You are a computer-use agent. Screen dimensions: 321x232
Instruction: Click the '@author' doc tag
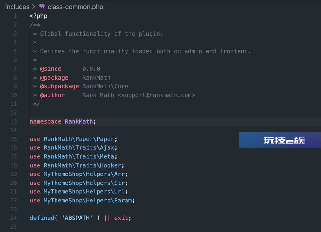coord(52,95)
